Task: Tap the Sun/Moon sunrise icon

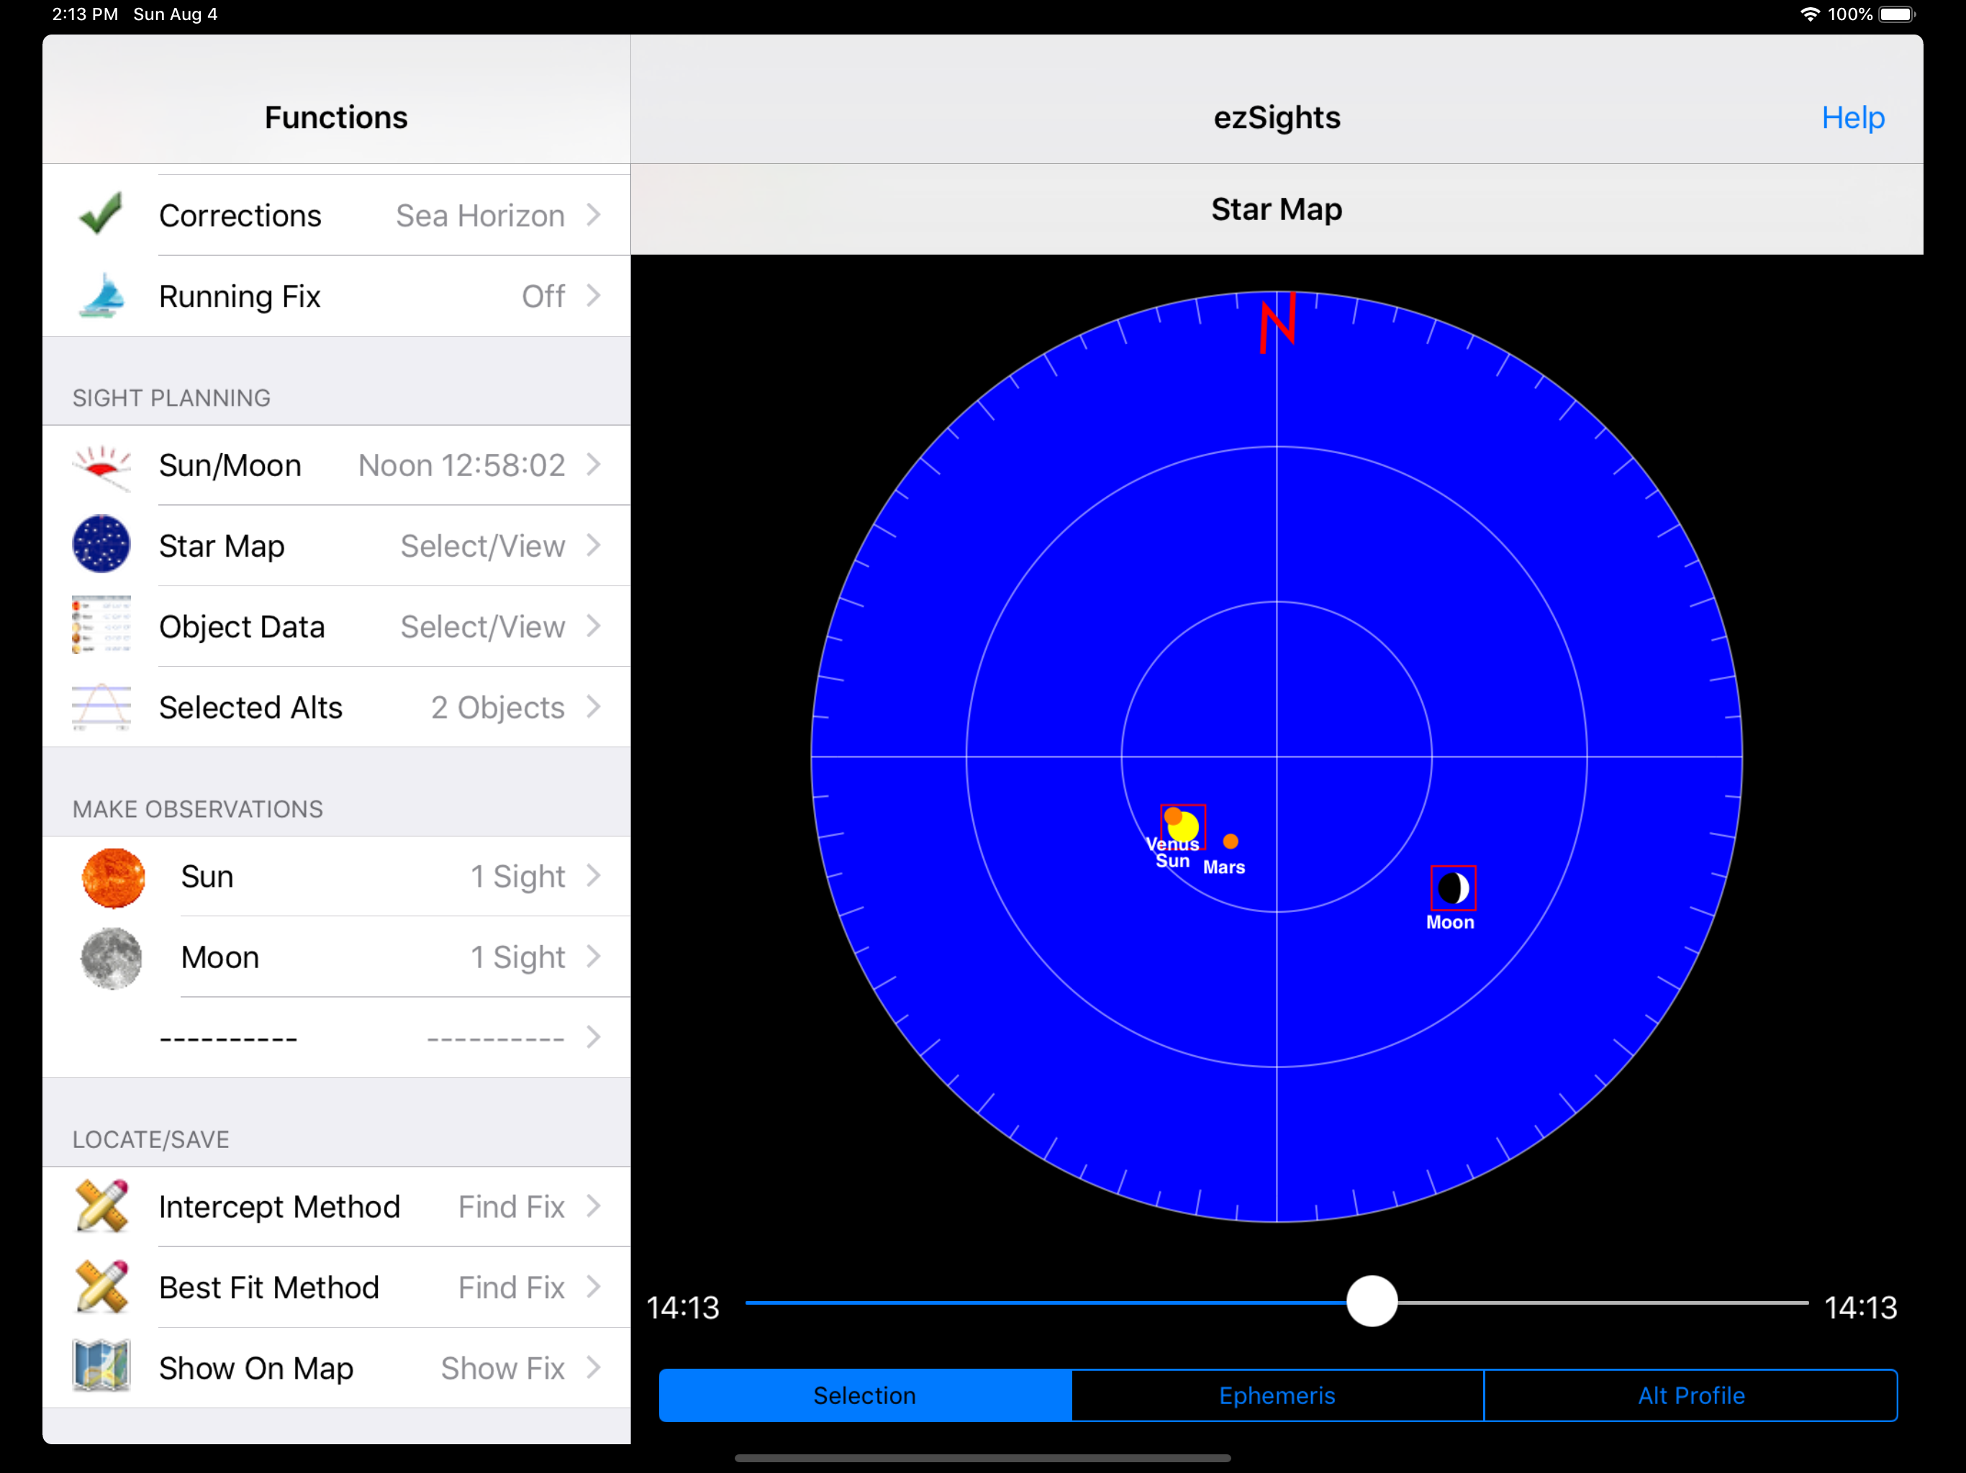Action: (x=101, y=465)
